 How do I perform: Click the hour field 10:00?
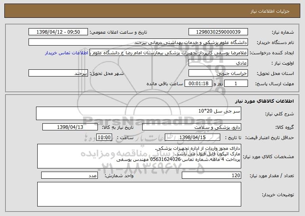104,138
